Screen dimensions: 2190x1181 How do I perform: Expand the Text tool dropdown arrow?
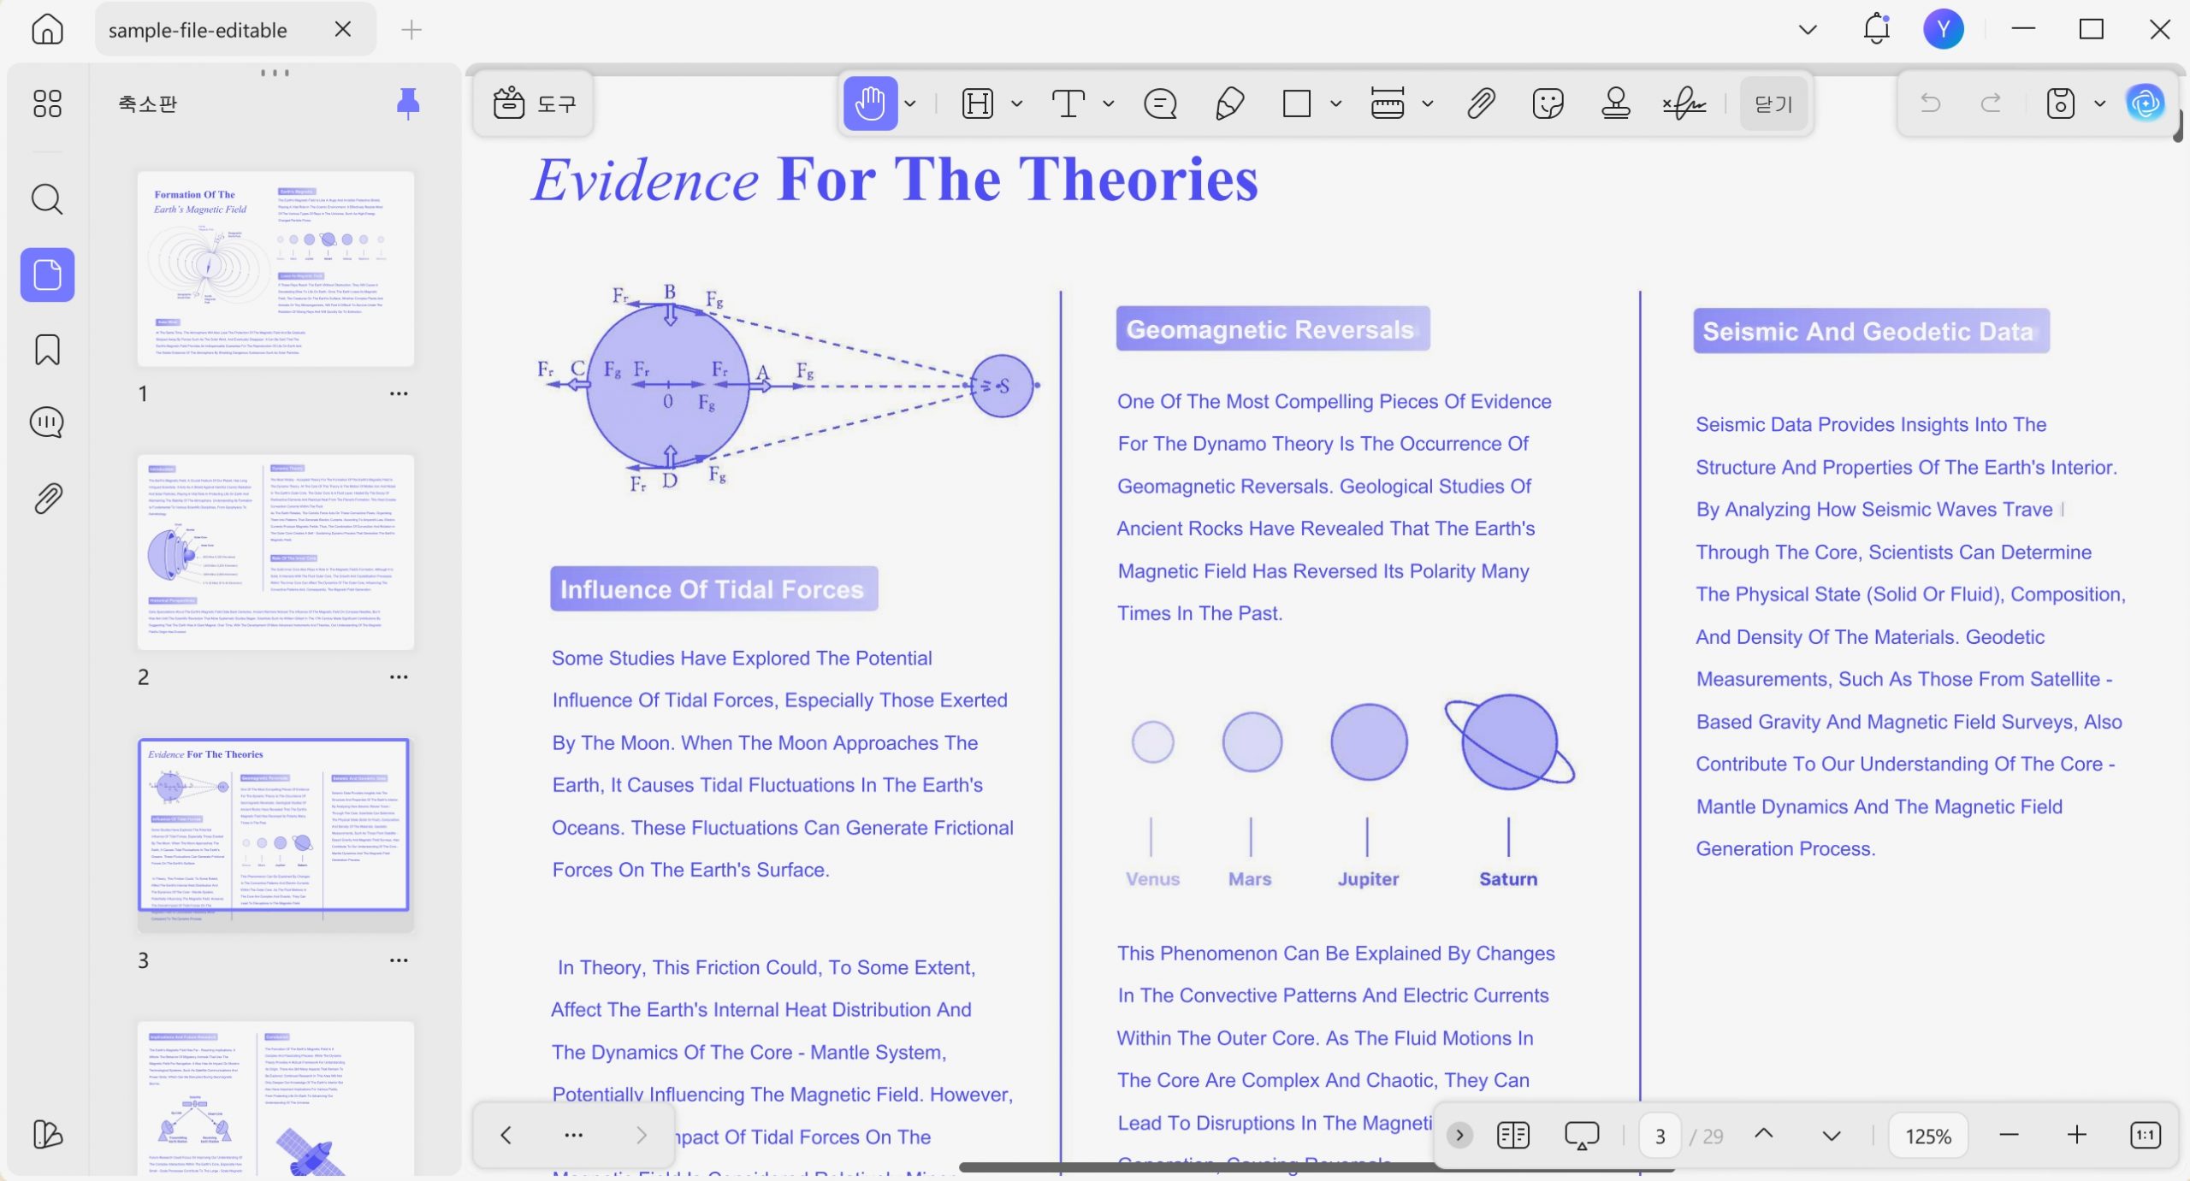point(1109,103)
